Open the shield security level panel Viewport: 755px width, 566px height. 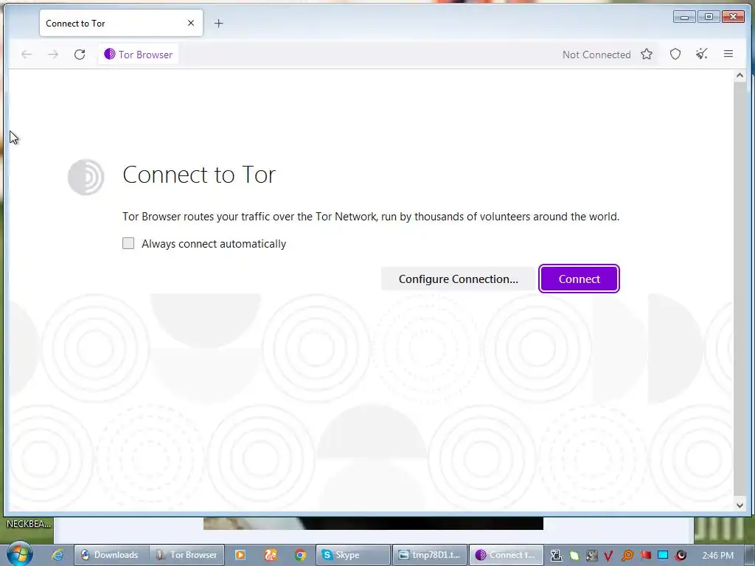pos(675,55)
